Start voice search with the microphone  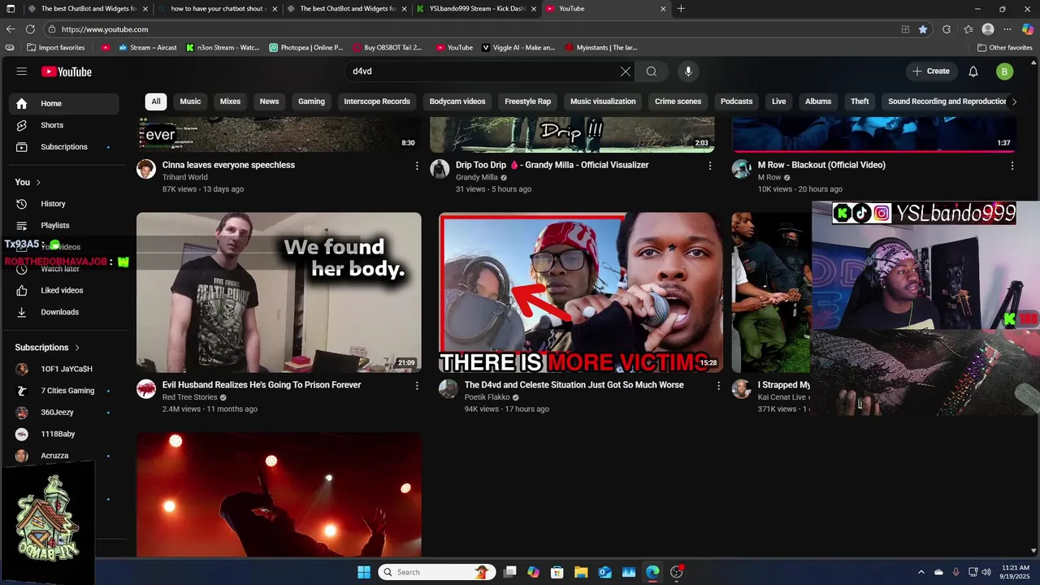(x=688, y=71)
